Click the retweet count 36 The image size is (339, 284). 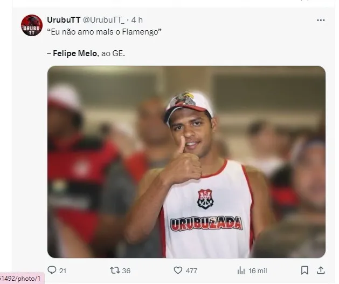[126, 271]
